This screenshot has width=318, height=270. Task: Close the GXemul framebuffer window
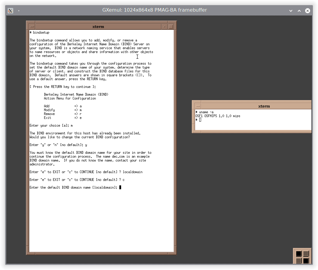[308, 11]
